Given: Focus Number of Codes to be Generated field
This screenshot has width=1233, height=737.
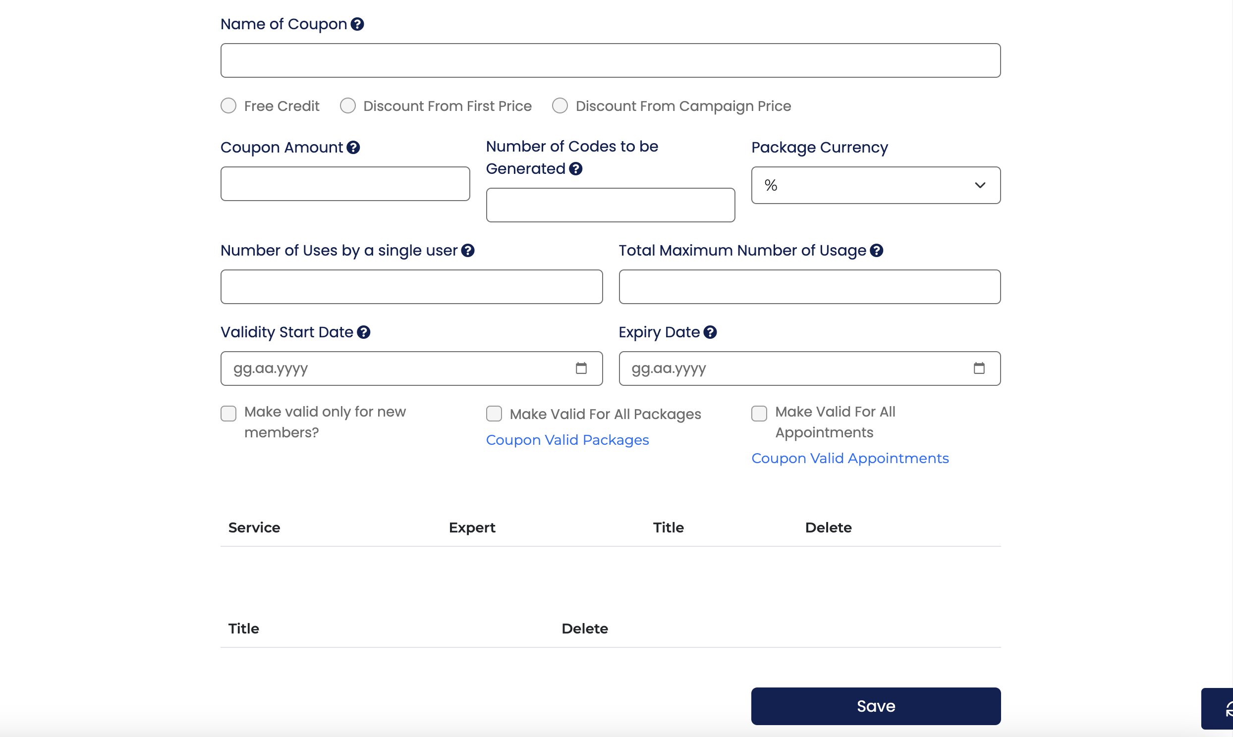Looking at the screenshot, I should (x=611, y=205).
